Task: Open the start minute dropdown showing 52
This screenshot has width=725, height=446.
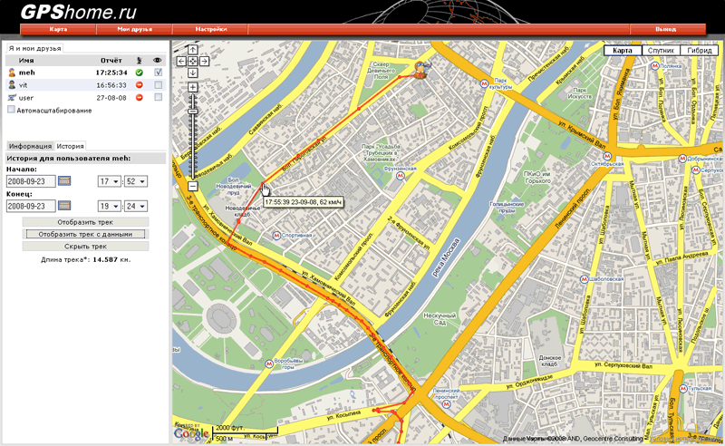Action: coord(136,181)
